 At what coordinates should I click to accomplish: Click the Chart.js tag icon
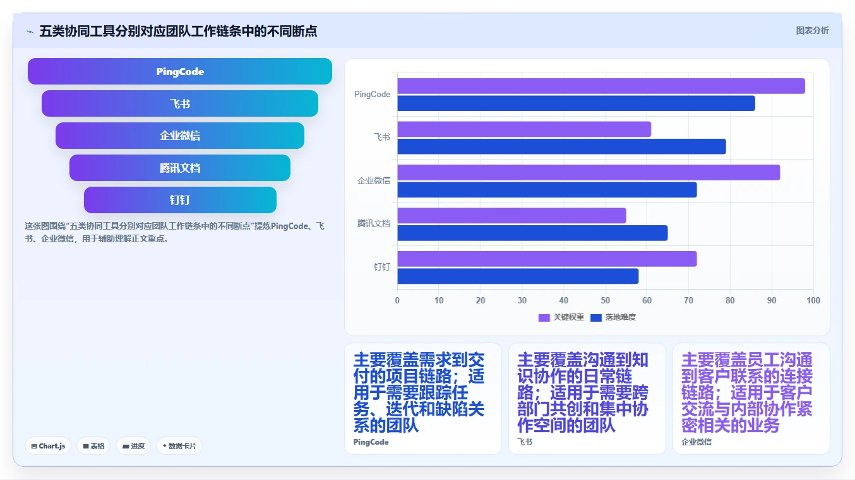pyautogui.click(x=34, y=446)
